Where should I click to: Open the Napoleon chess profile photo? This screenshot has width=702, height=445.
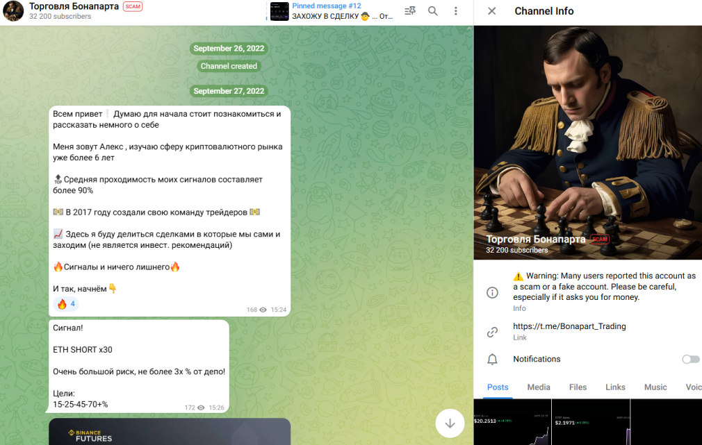[x=588, y=142]
